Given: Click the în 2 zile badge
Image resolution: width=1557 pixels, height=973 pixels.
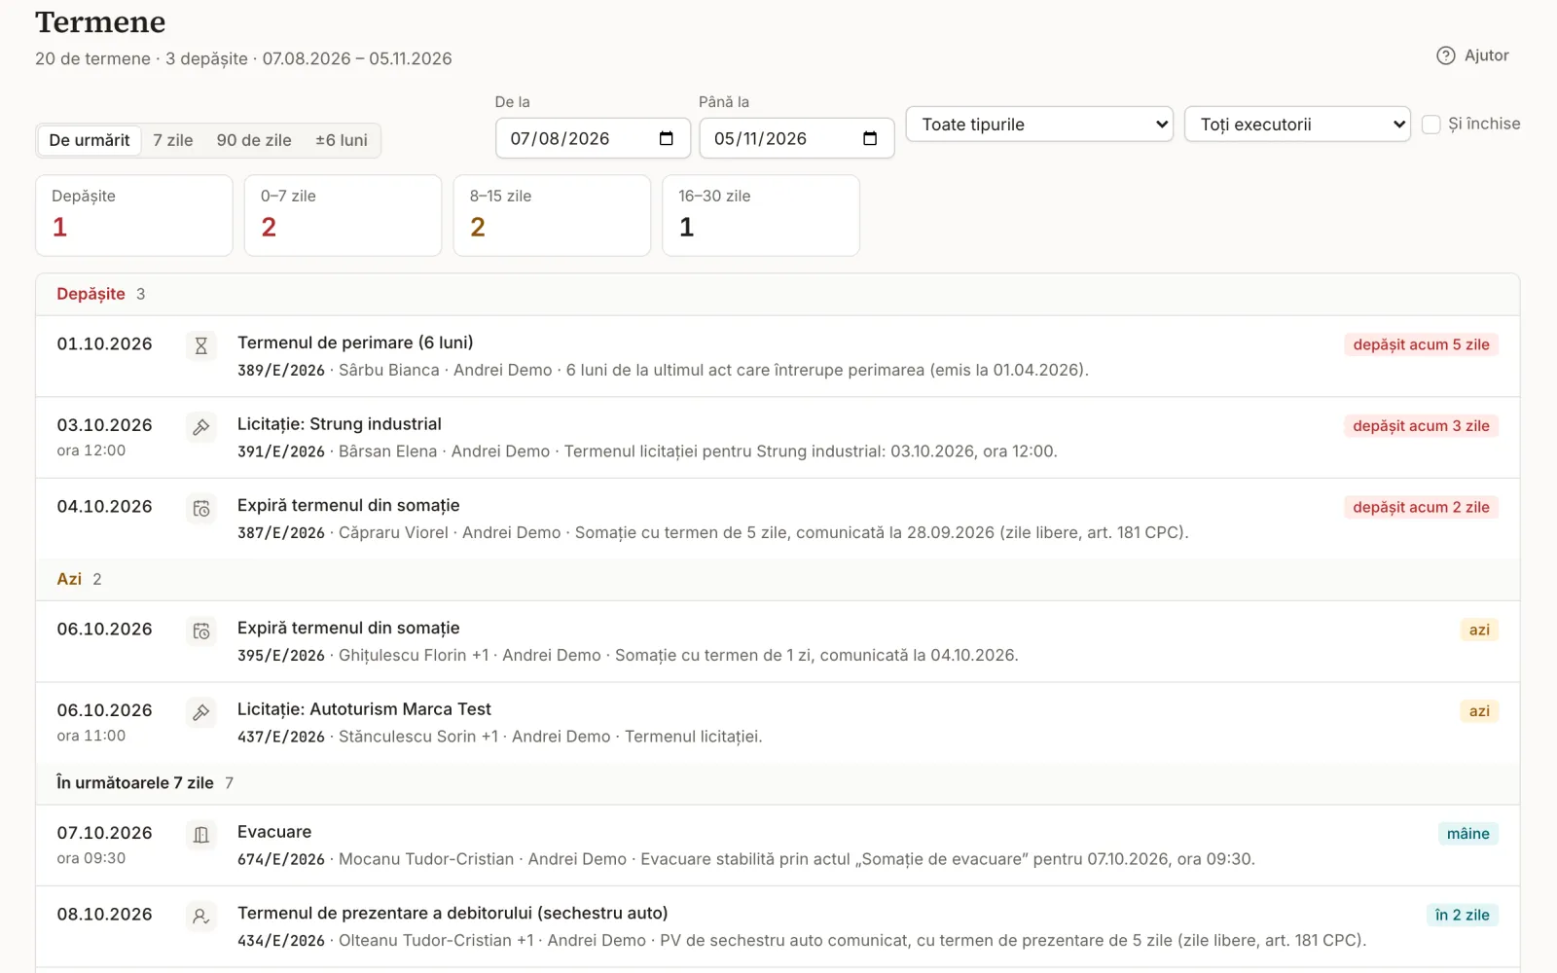Looking at the screenshot, I should click(1462, 915).
